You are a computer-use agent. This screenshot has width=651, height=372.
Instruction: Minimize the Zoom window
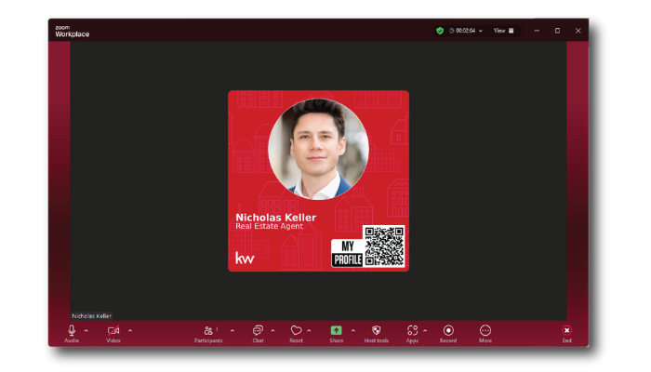coord(537,31)
